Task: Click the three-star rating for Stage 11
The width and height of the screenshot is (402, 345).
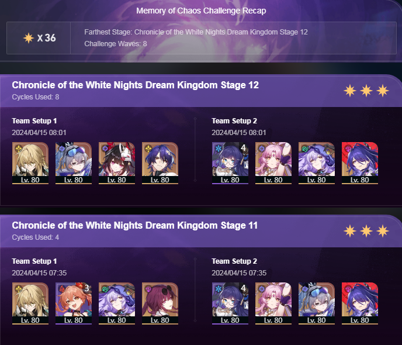Action: point(366,231)
